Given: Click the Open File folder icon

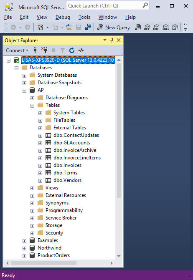Looking at the screenshot, I should (69, 27).
